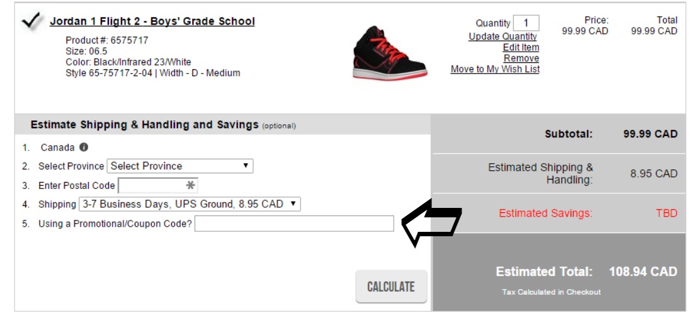Open the Jordan sneaker product image

pyautogui.click(x=390, y=53)
